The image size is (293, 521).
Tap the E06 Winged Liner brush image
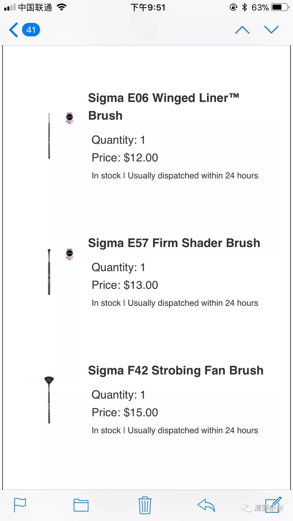(49, 136)
